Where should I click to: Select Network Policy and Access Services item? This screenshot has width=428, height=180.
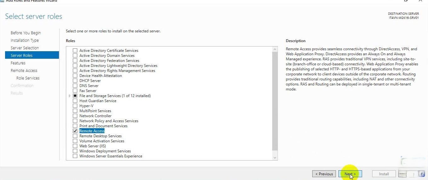pos(109,121)
